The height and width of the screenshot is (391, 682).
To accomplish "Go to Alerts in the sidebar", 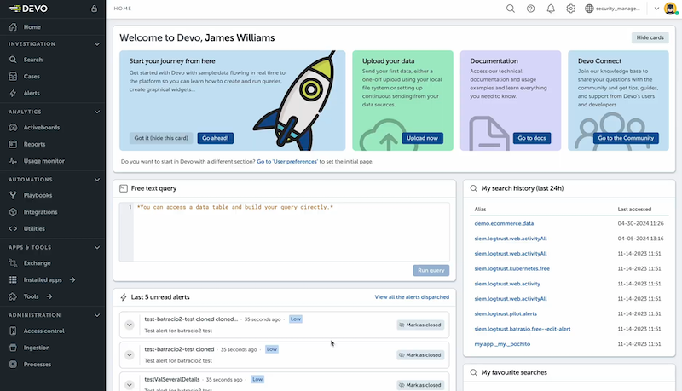I will [x=32, y=93].
